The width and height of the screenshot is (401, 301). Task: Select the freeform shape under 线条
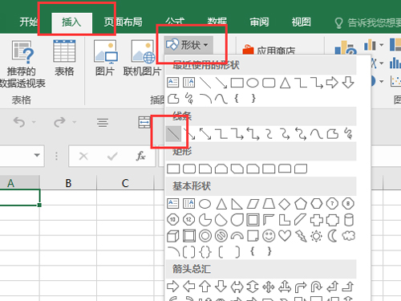coord(333,134)
